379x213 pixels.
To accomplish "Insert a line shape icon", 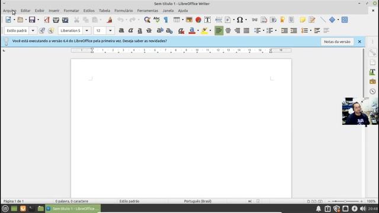I will (323, 20).
